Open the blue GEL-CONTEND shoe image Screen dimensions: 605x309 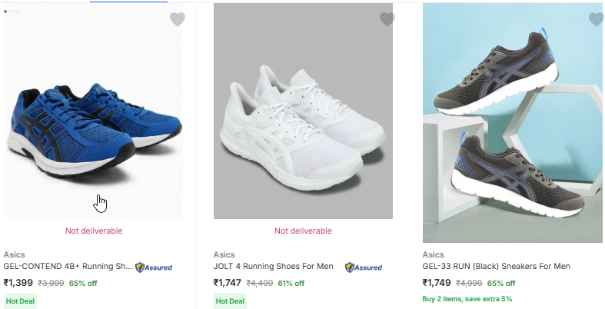point(94,123)
